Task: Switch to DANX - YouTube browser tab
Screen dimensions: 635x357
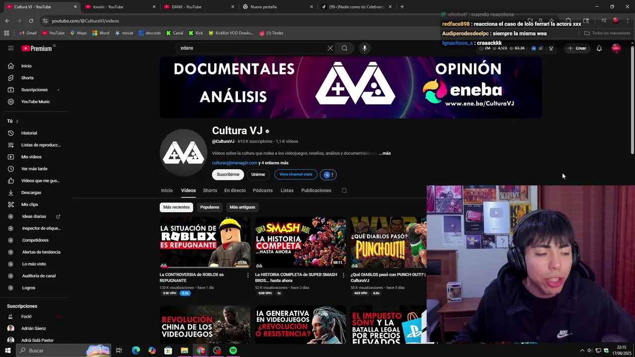Action: pyautogui.click(x=197, y=7)
